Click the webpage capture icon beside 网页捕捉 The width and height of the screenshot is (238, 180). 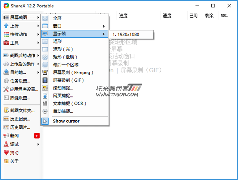click(45, 96)
